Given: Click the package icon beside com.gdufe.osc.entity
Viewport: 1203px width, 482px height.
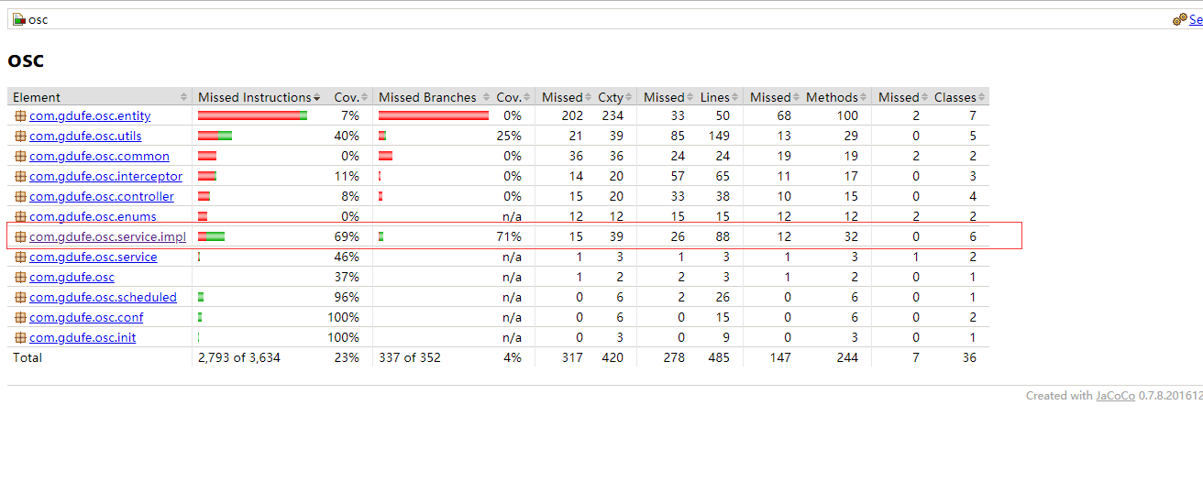Looking at the screenshot, I should pos(20,116).
